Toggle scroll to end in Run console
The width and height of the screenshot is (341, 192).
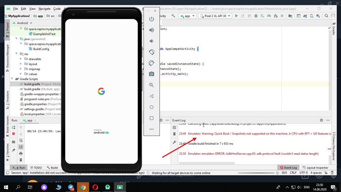point(21,147)
